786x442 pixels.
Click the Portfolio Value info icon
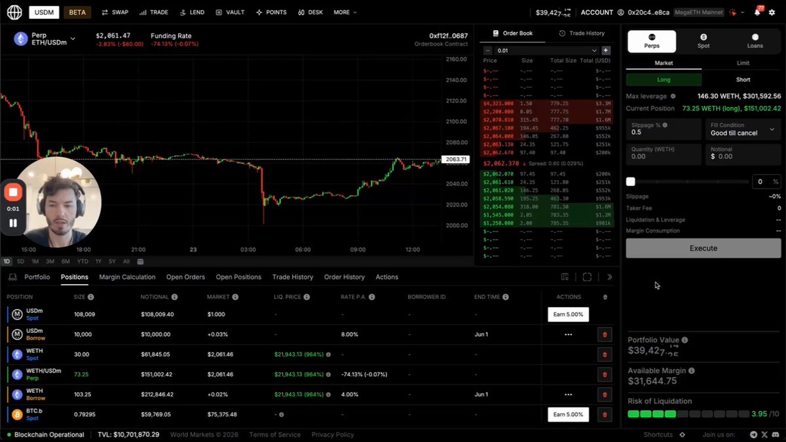(684, 340)
